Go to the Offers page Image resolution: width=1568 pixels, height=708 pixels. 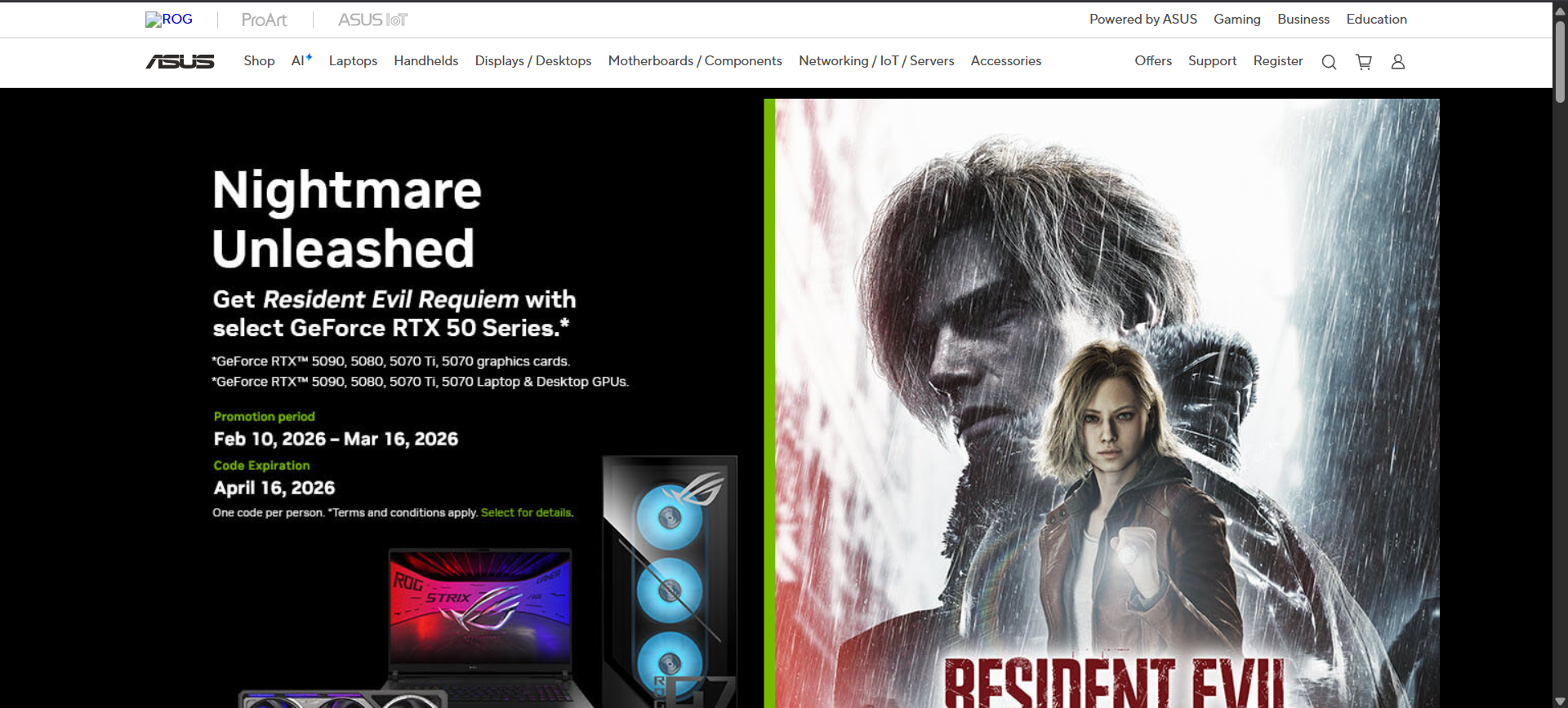(1153, 61)
